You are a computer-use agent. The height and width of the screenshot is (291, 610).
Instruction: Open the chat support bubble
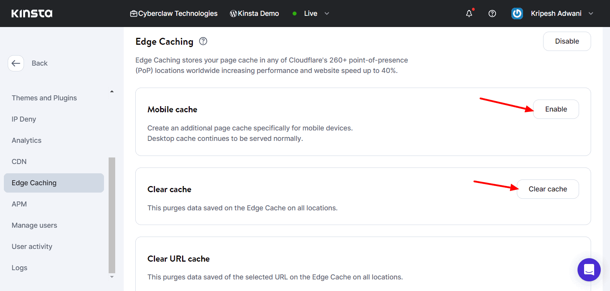589,269
